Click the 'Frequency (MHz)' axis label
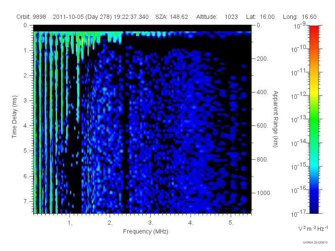The height and width of the screenshot is (251, 335). tap(145, 232)
